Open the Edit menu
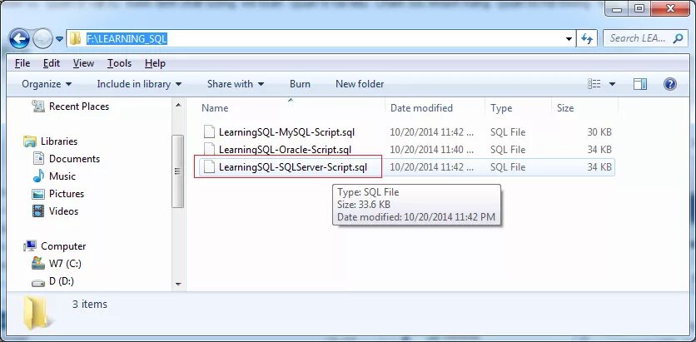The image size is (696, 342). coord(52,63)
